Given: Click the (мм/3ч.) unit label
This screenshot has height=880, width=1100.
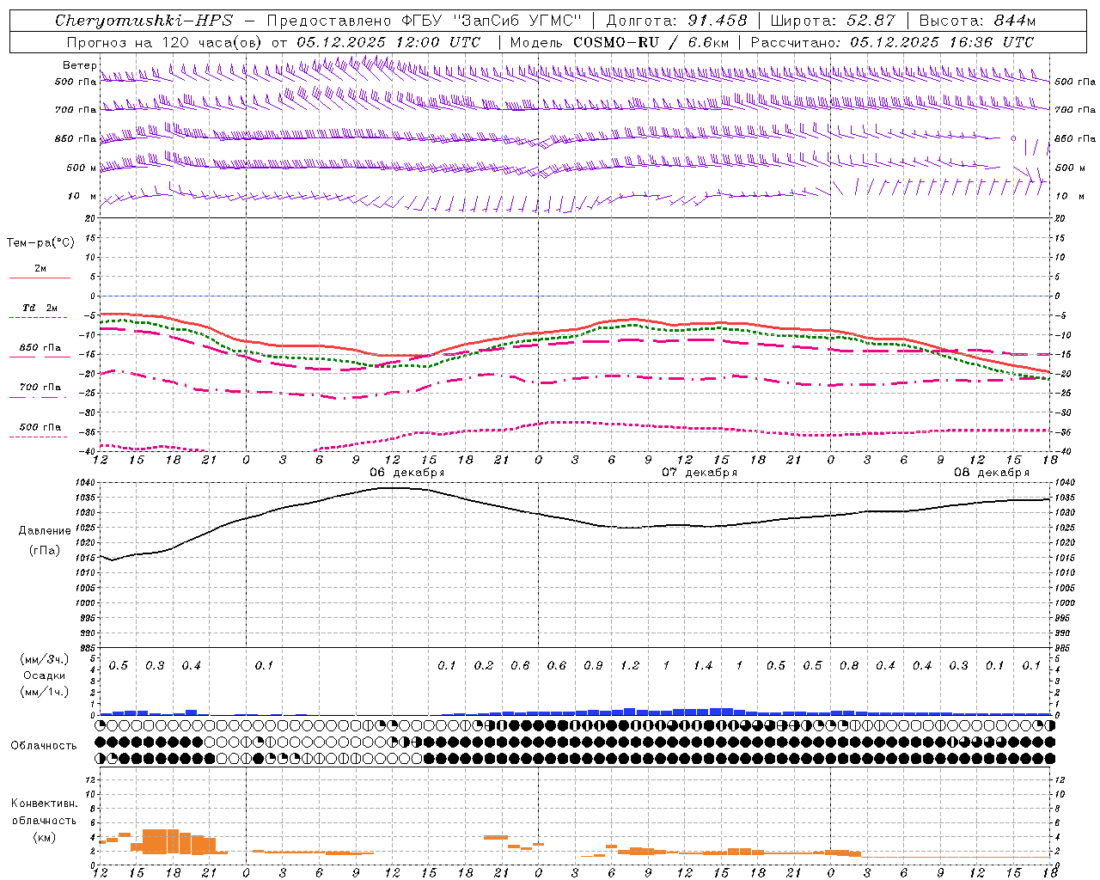Looking at the screenshot, I should [x=44, y=659].
